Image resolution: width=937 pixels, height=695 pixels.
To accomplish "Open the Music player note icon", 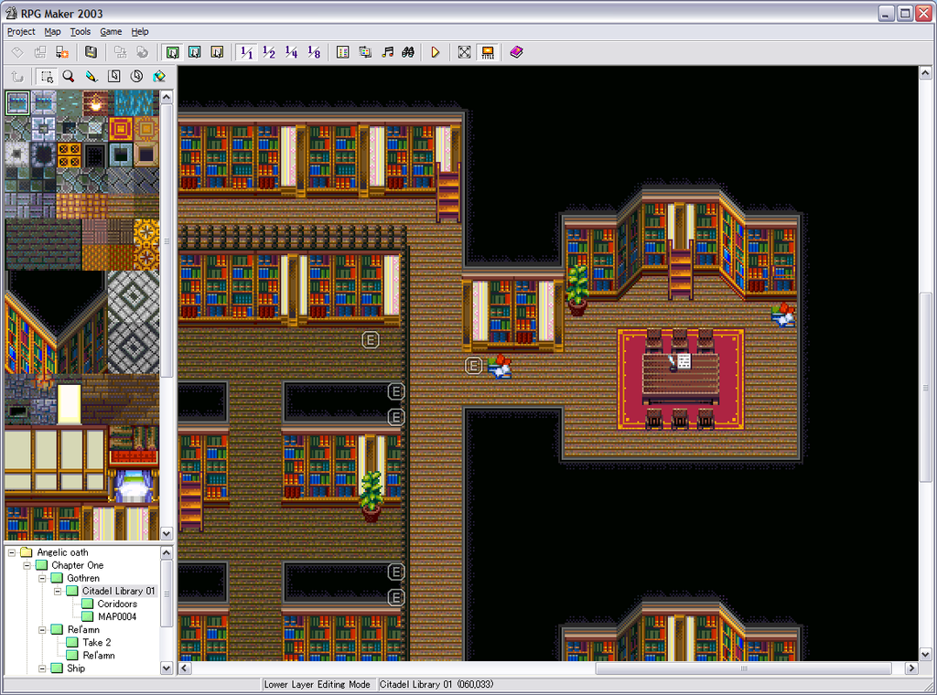I will 387,52.
